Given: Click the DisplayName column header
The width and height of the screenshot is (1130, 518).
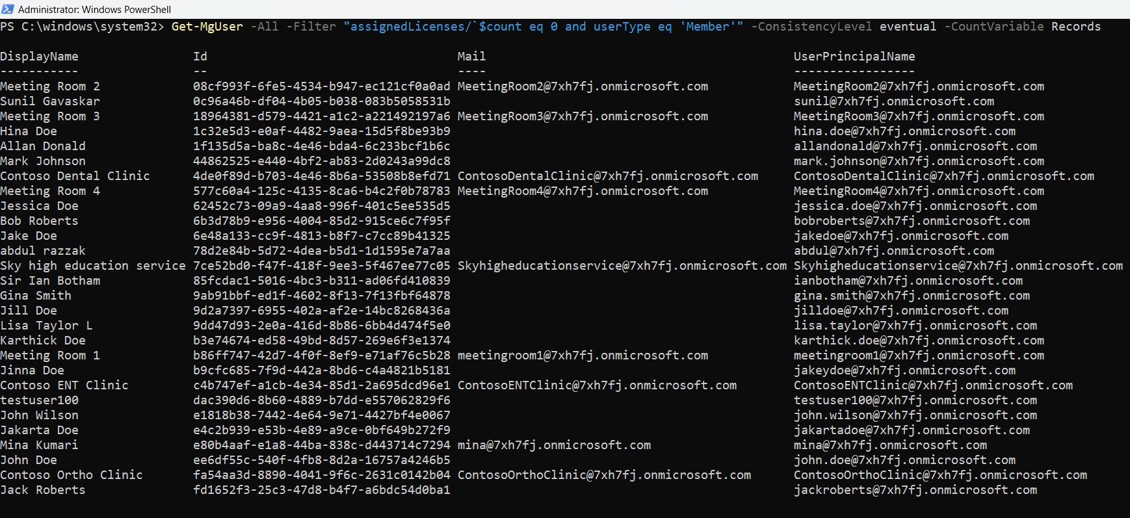Looking at the screenshot, I should coord(39,57).
